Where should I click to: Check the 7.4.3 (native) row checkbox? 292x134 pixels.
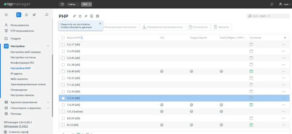point(63,111)
